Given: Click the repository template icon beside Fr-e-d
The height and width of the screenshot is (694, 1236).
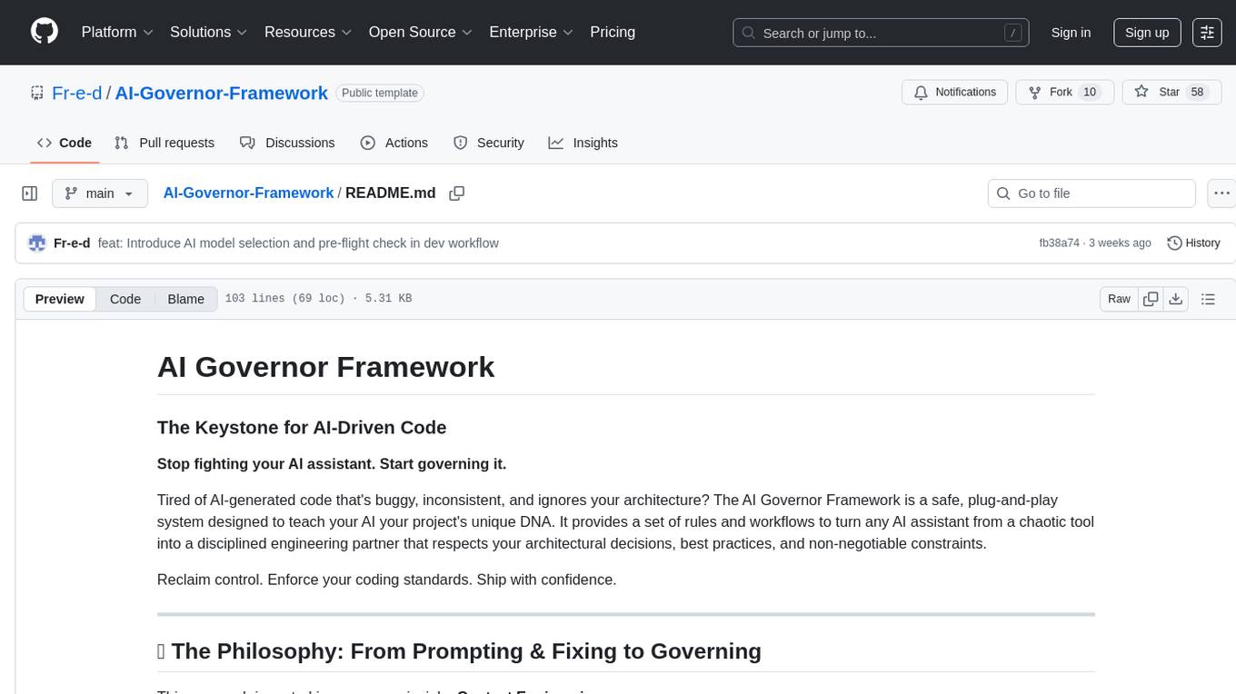Looking at the screenshot, I should [x=37, y=93].
